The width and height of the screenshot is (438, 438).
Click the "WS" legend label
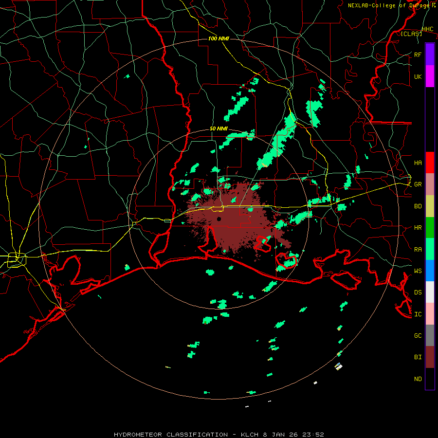click(x=418, y=271)
